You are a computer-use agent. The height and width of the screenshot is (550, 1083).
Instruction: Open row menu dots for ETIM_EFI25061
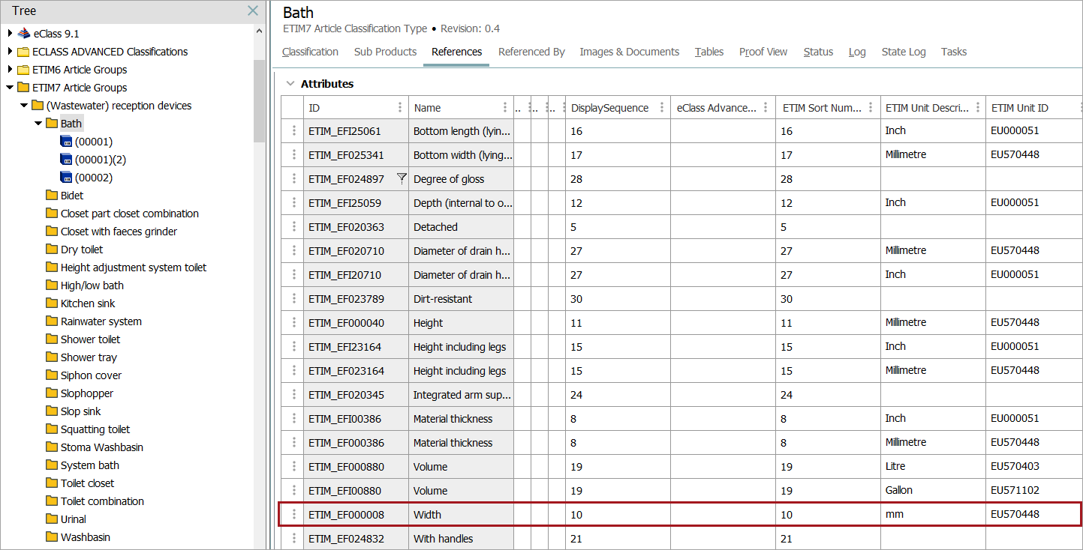[293, 131]
